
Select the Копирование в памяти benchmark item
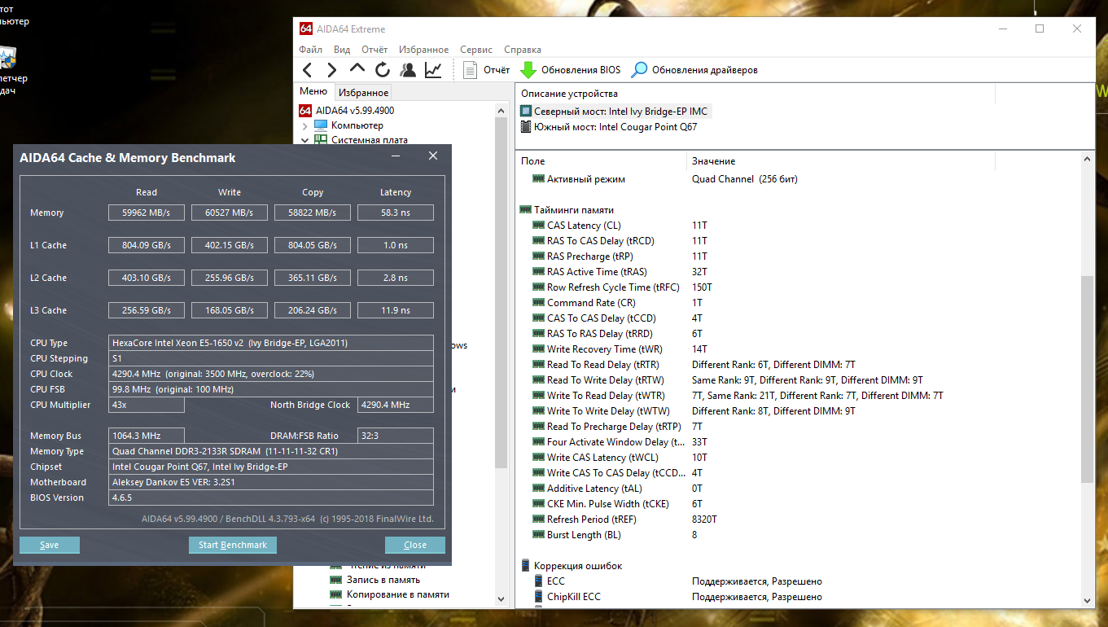(x=389, y=594)
